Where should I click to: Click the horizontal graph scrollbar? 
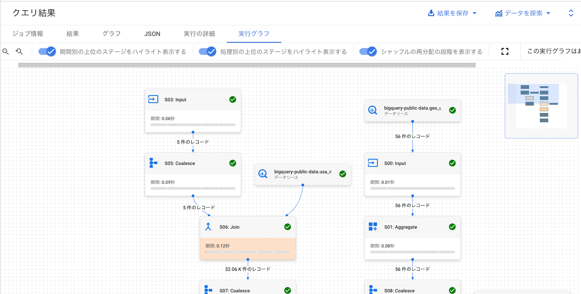click(x=247, y=65)
